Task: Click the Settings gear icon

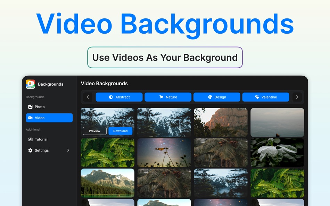Action: click(30, 150)
